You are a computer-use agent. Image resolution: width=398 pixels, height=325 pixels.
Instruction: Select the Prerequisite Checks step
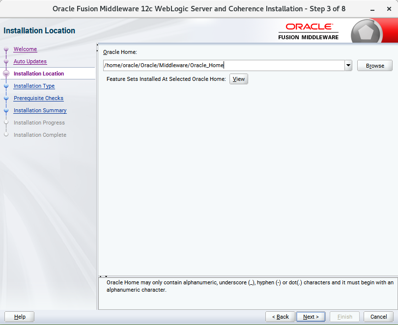click(x=38, y=98)
